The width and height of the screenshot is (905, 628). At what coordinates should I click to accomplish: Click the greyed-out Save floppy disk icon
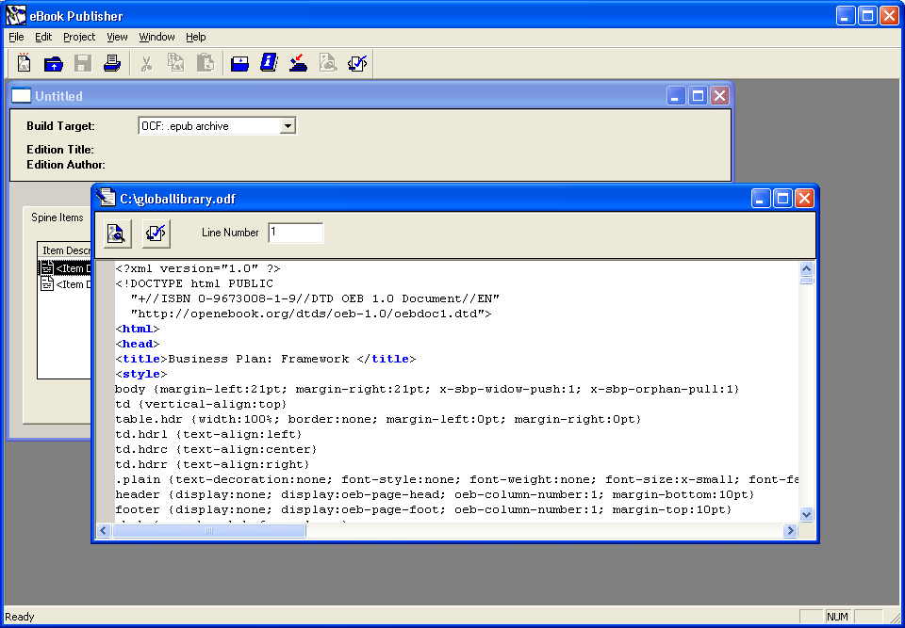pyautogui.click(x=83, y=62)
